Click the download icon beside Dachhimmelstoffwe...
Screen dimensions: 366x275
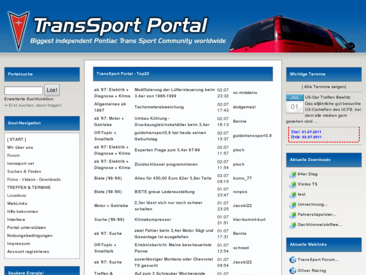292,225
